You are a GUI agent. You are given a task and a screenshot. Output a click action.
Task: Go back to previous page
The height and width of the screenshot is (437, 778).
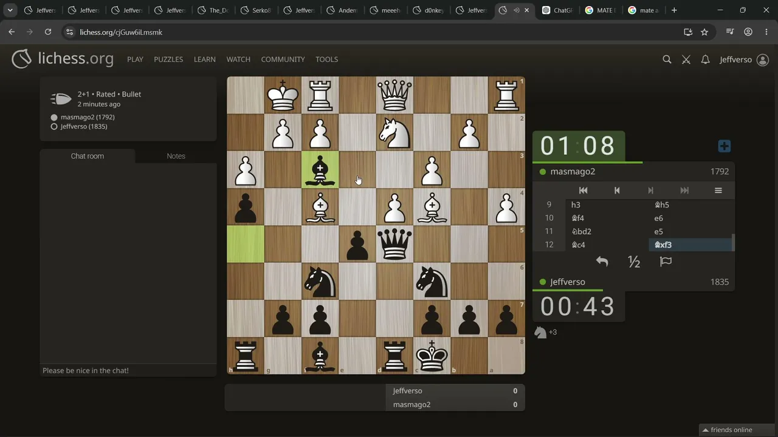click(x=12, y=32)
